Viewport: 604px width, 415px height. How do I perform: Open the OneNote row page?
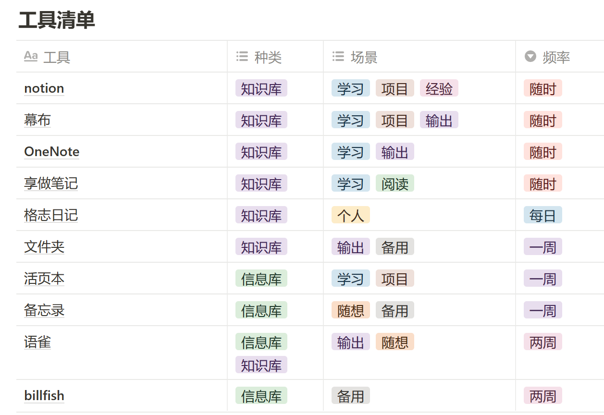(x=52, y=152)
